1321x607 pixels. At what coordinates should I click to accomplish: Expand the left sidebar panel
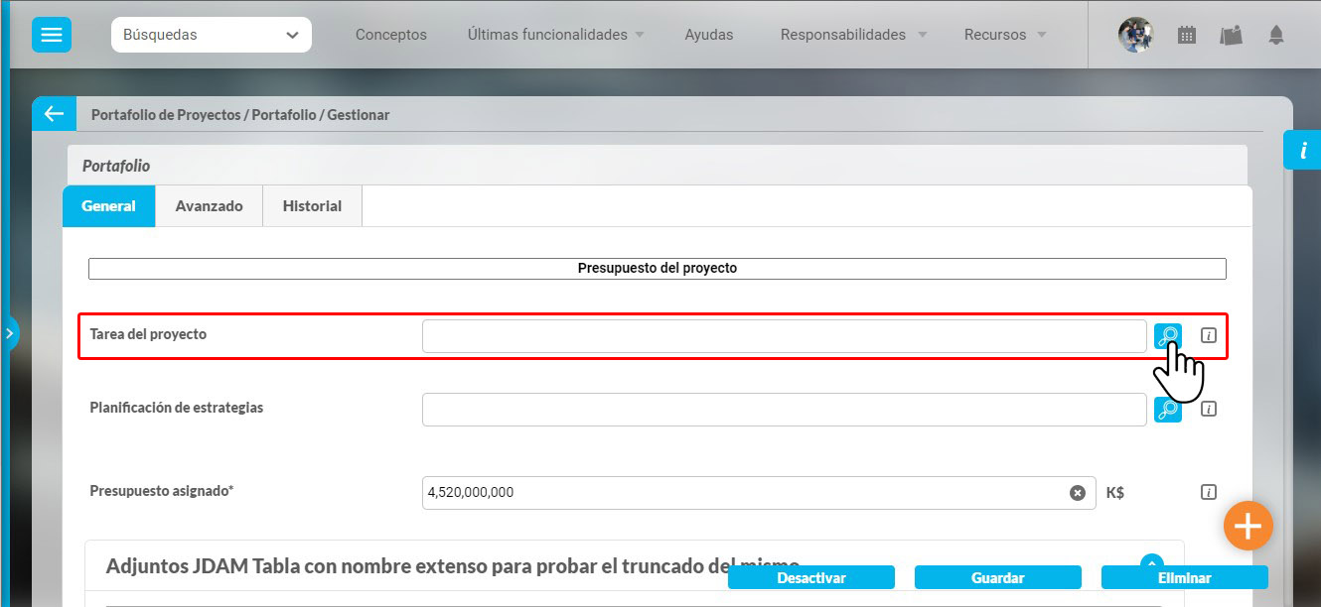click(10, 334)
